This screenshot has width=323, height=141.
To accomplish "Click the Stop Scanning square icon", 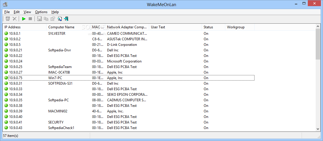I will coord(30,19).
